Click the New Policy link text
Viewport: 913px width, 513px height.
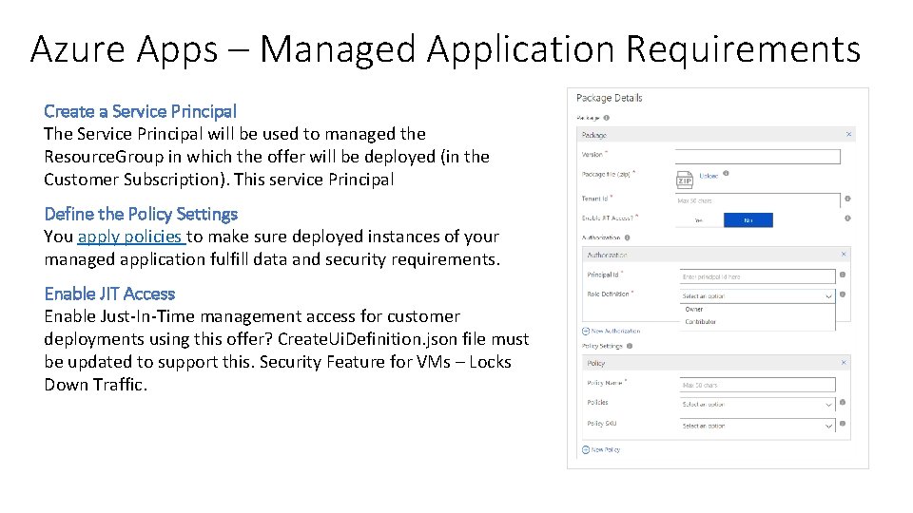[x=606, y=449]
